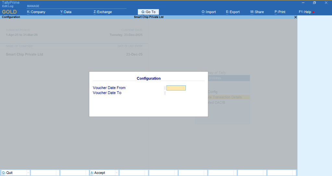Open the Export menu

point(233,12)
